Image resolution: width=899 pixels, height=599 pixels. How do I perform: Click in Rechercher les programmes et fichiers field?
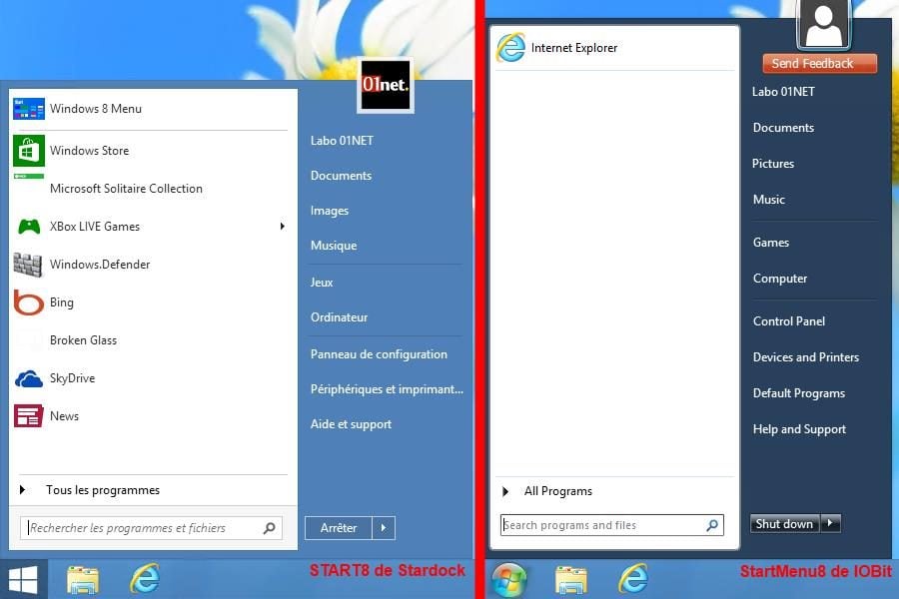[152, 528]
